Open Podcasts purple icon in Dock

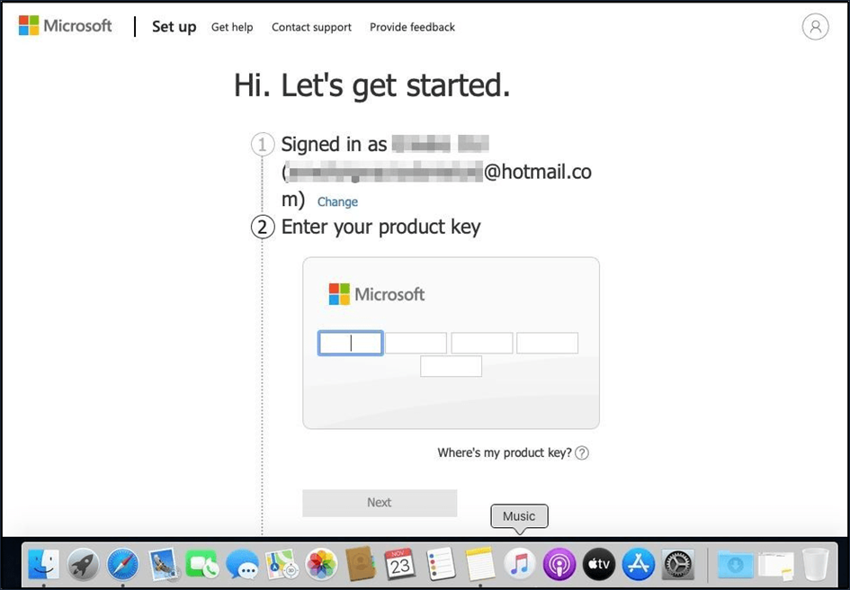click(559, 565)
